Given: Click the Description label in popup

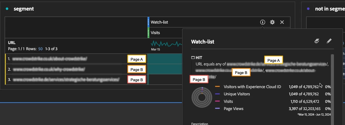Looking at the screenshot, I should pos(200,124).
